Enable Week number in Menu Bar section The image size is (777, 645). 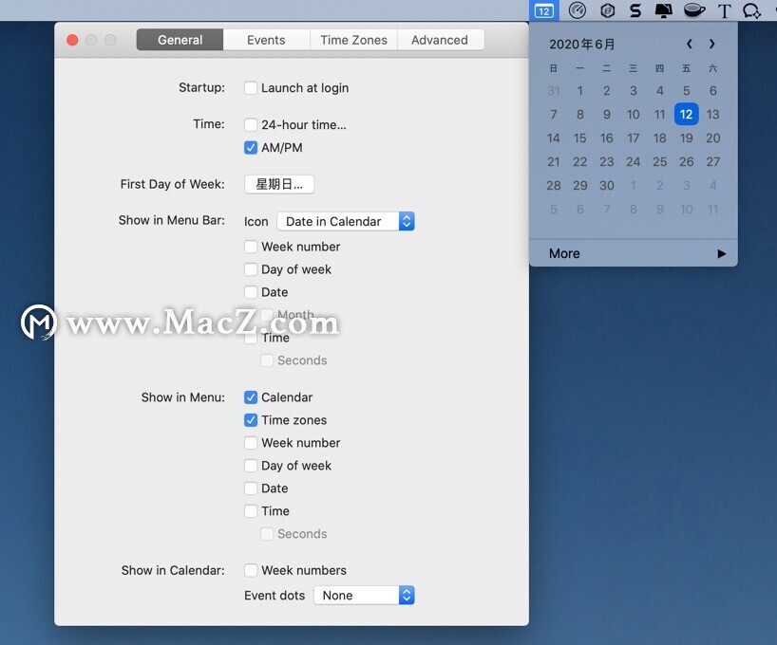[x=251, y=247]
